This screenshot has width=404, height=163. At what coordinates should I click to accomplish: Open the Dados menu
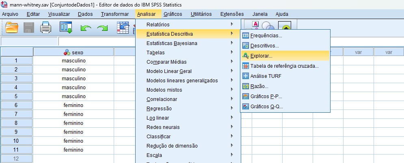click(85, 14)
